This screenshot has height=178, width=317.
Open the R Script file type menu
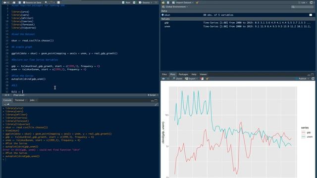(x=152, y=95)
